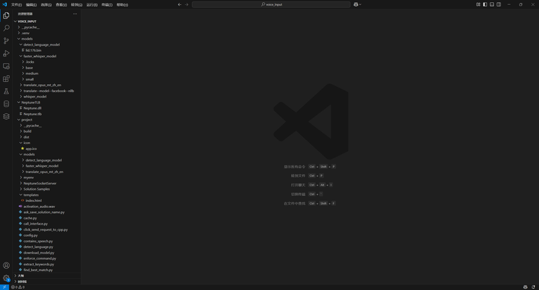The height and width of the screenshot is (290, 539).
Task: Open the Source Control view
Action: (x=6, y=41)
